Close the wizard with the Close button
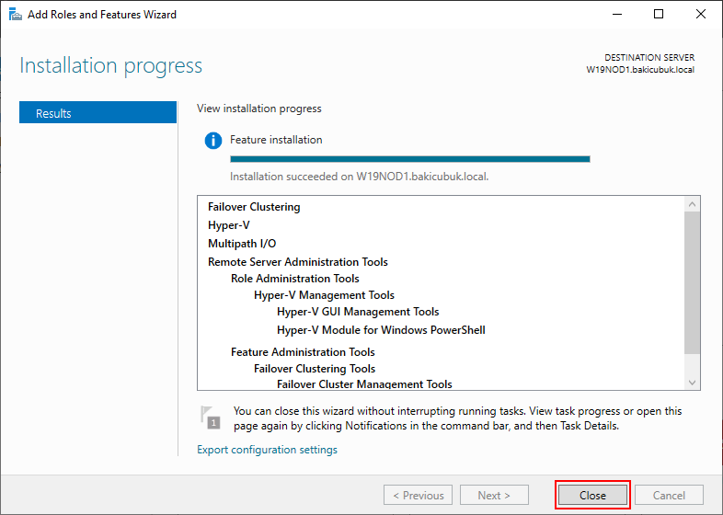This screenshot has height=515, width=723. pos(592,495)
